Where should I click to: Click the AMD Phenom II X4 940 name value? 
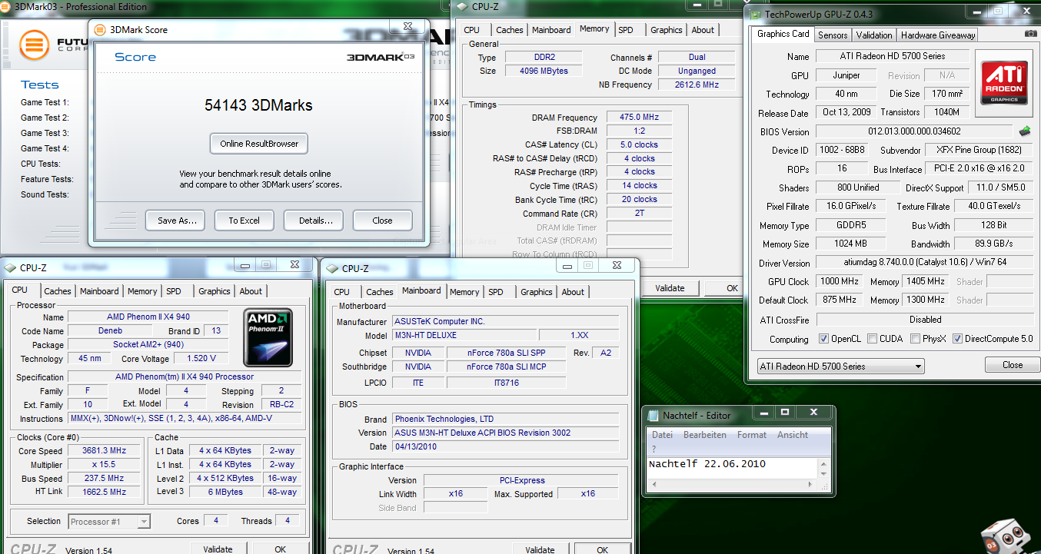[148, 317]
